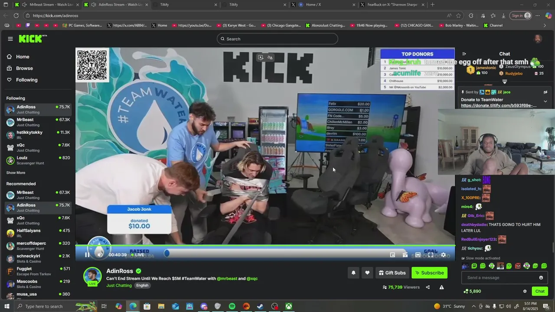Click the English language tag
The width and height of the screenshot is (555, 312).
click(142, 286)
